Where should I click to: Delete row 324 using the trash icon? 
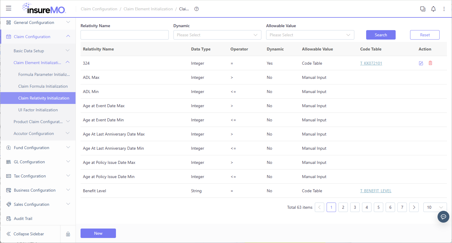[430, 63]
